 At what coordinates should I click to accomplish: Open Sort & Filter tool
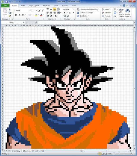pos(121,13)
